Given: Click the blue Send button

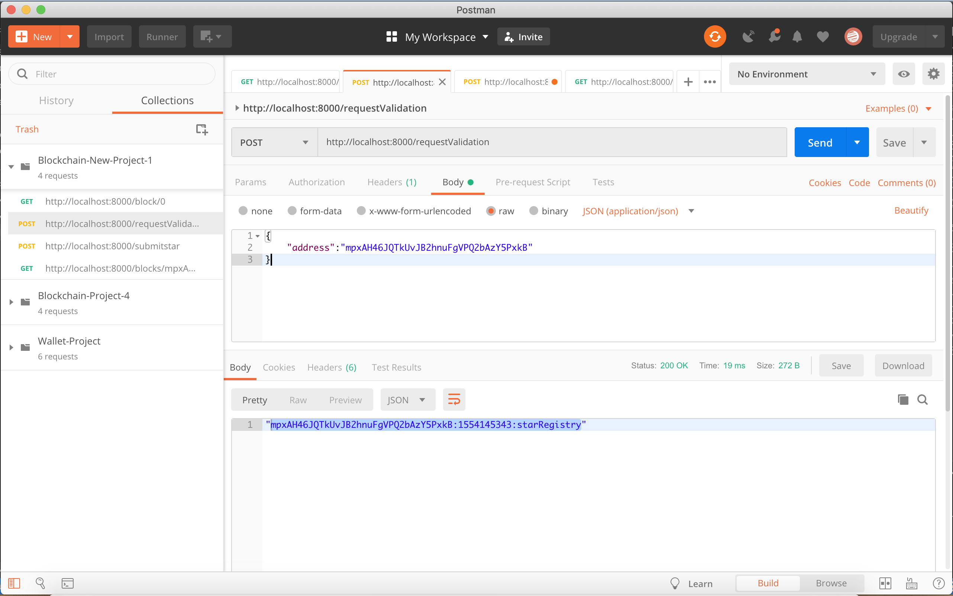Looking at the screenshot, I should (820, 142).
